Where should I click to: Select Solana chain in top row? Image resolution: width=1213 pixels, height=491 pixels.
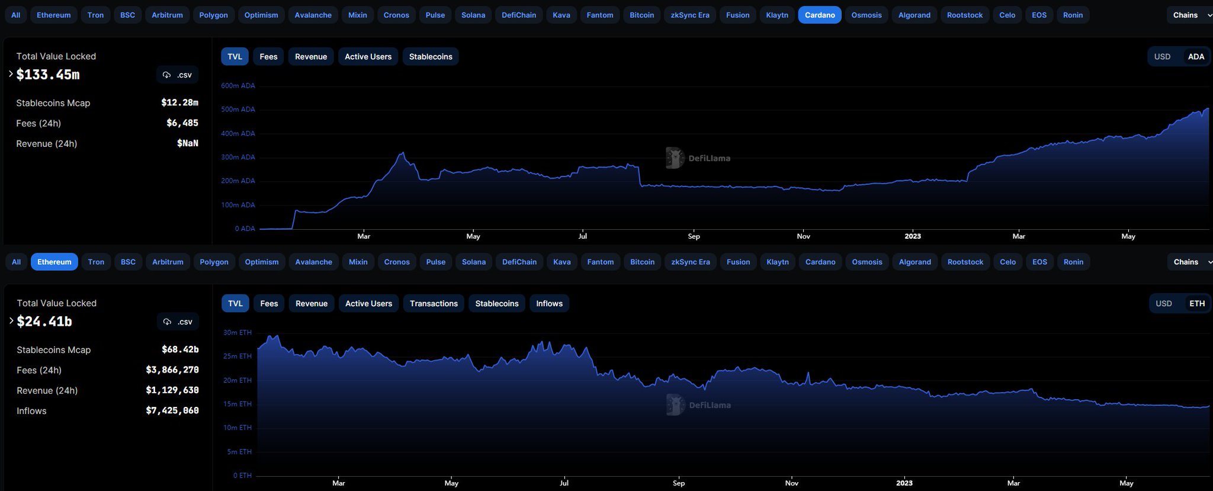[473, 15]
